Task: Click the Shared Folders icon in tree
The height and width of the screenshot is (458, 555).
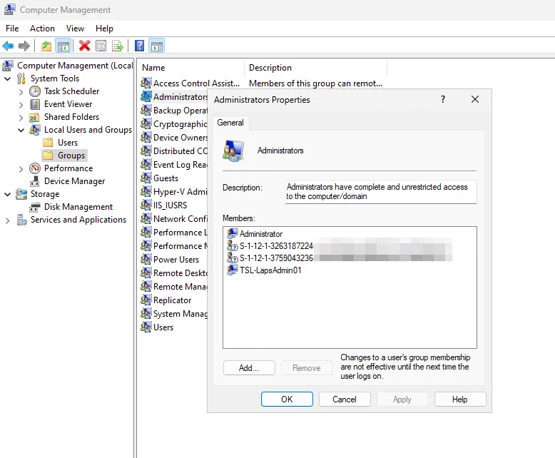Action: 34,117
